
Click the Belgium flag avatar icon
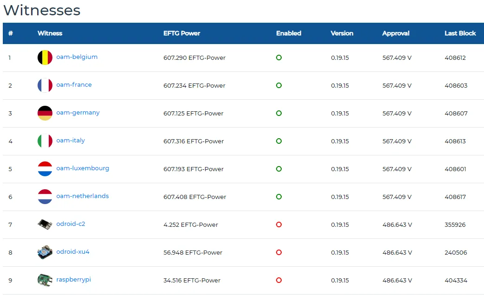pos(45,58)
